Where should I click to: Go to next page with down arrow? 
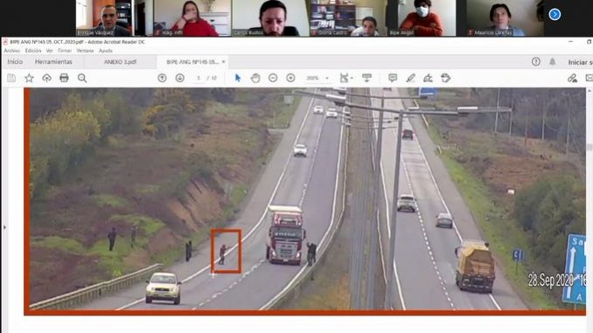[x=180, y=79]
